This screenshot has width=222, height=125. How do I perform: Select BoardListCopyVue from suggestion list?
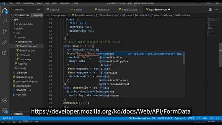click(x=141, y=61)
